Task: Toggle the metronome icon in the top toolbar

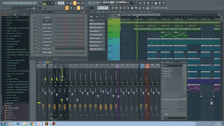Action: tap(67, 3)
